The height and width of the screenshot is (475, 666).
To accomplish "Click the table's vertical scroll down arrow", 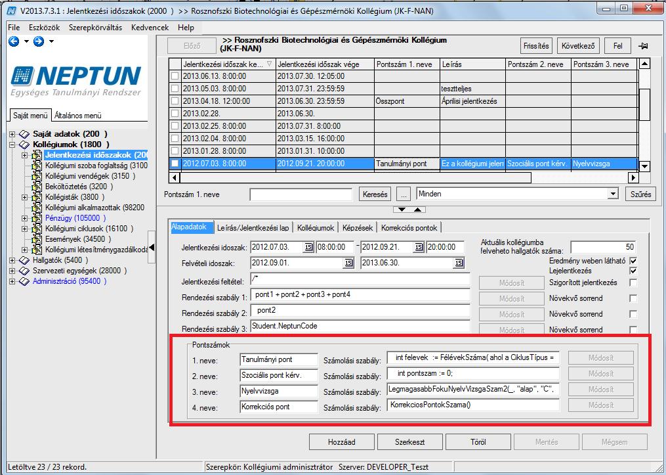I will (x=644, y=166).
